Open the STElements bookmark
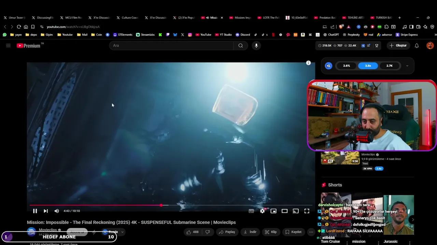437x245 pixels. (123, 35)
